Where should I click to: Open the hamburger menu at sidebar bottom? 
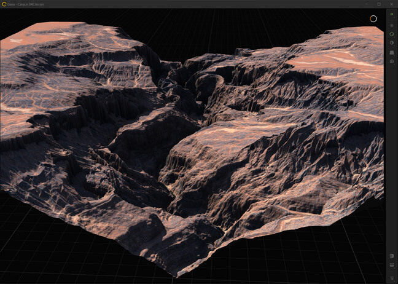click(x=392, y=277)
